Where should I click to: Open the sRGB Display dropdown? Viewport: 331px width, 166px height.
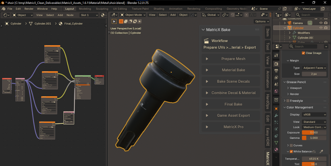314,115
